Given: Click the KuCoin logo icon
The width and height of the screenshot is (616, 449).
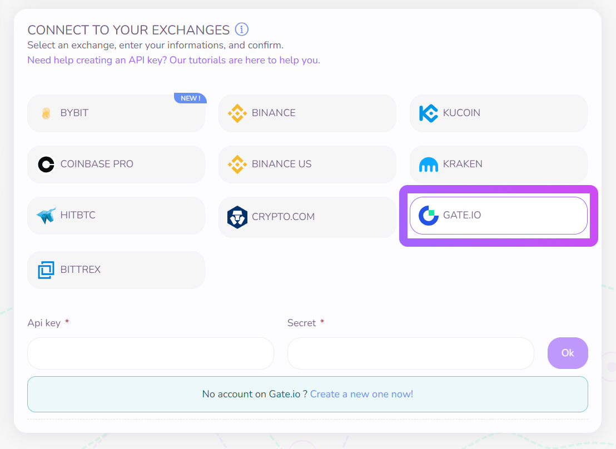Looking at the screenshot, I should [428, 113].
